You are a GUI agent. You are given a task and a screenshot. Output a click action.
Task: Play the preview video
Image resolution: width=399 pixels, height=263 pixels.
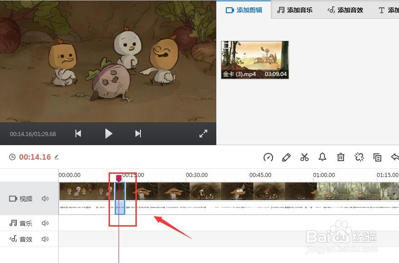pos(109,133)
